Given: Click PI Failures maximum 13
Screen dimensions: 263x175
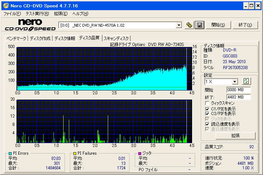Looking at the screenshot, I should 123,163.
